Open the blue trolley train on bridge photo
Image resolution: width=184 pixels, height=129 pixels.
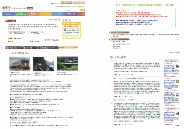pyautogui.click(x=67, y=63)
